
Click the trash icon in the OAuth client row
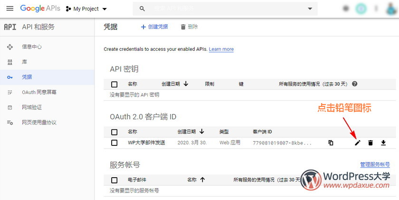coord(370,143)
